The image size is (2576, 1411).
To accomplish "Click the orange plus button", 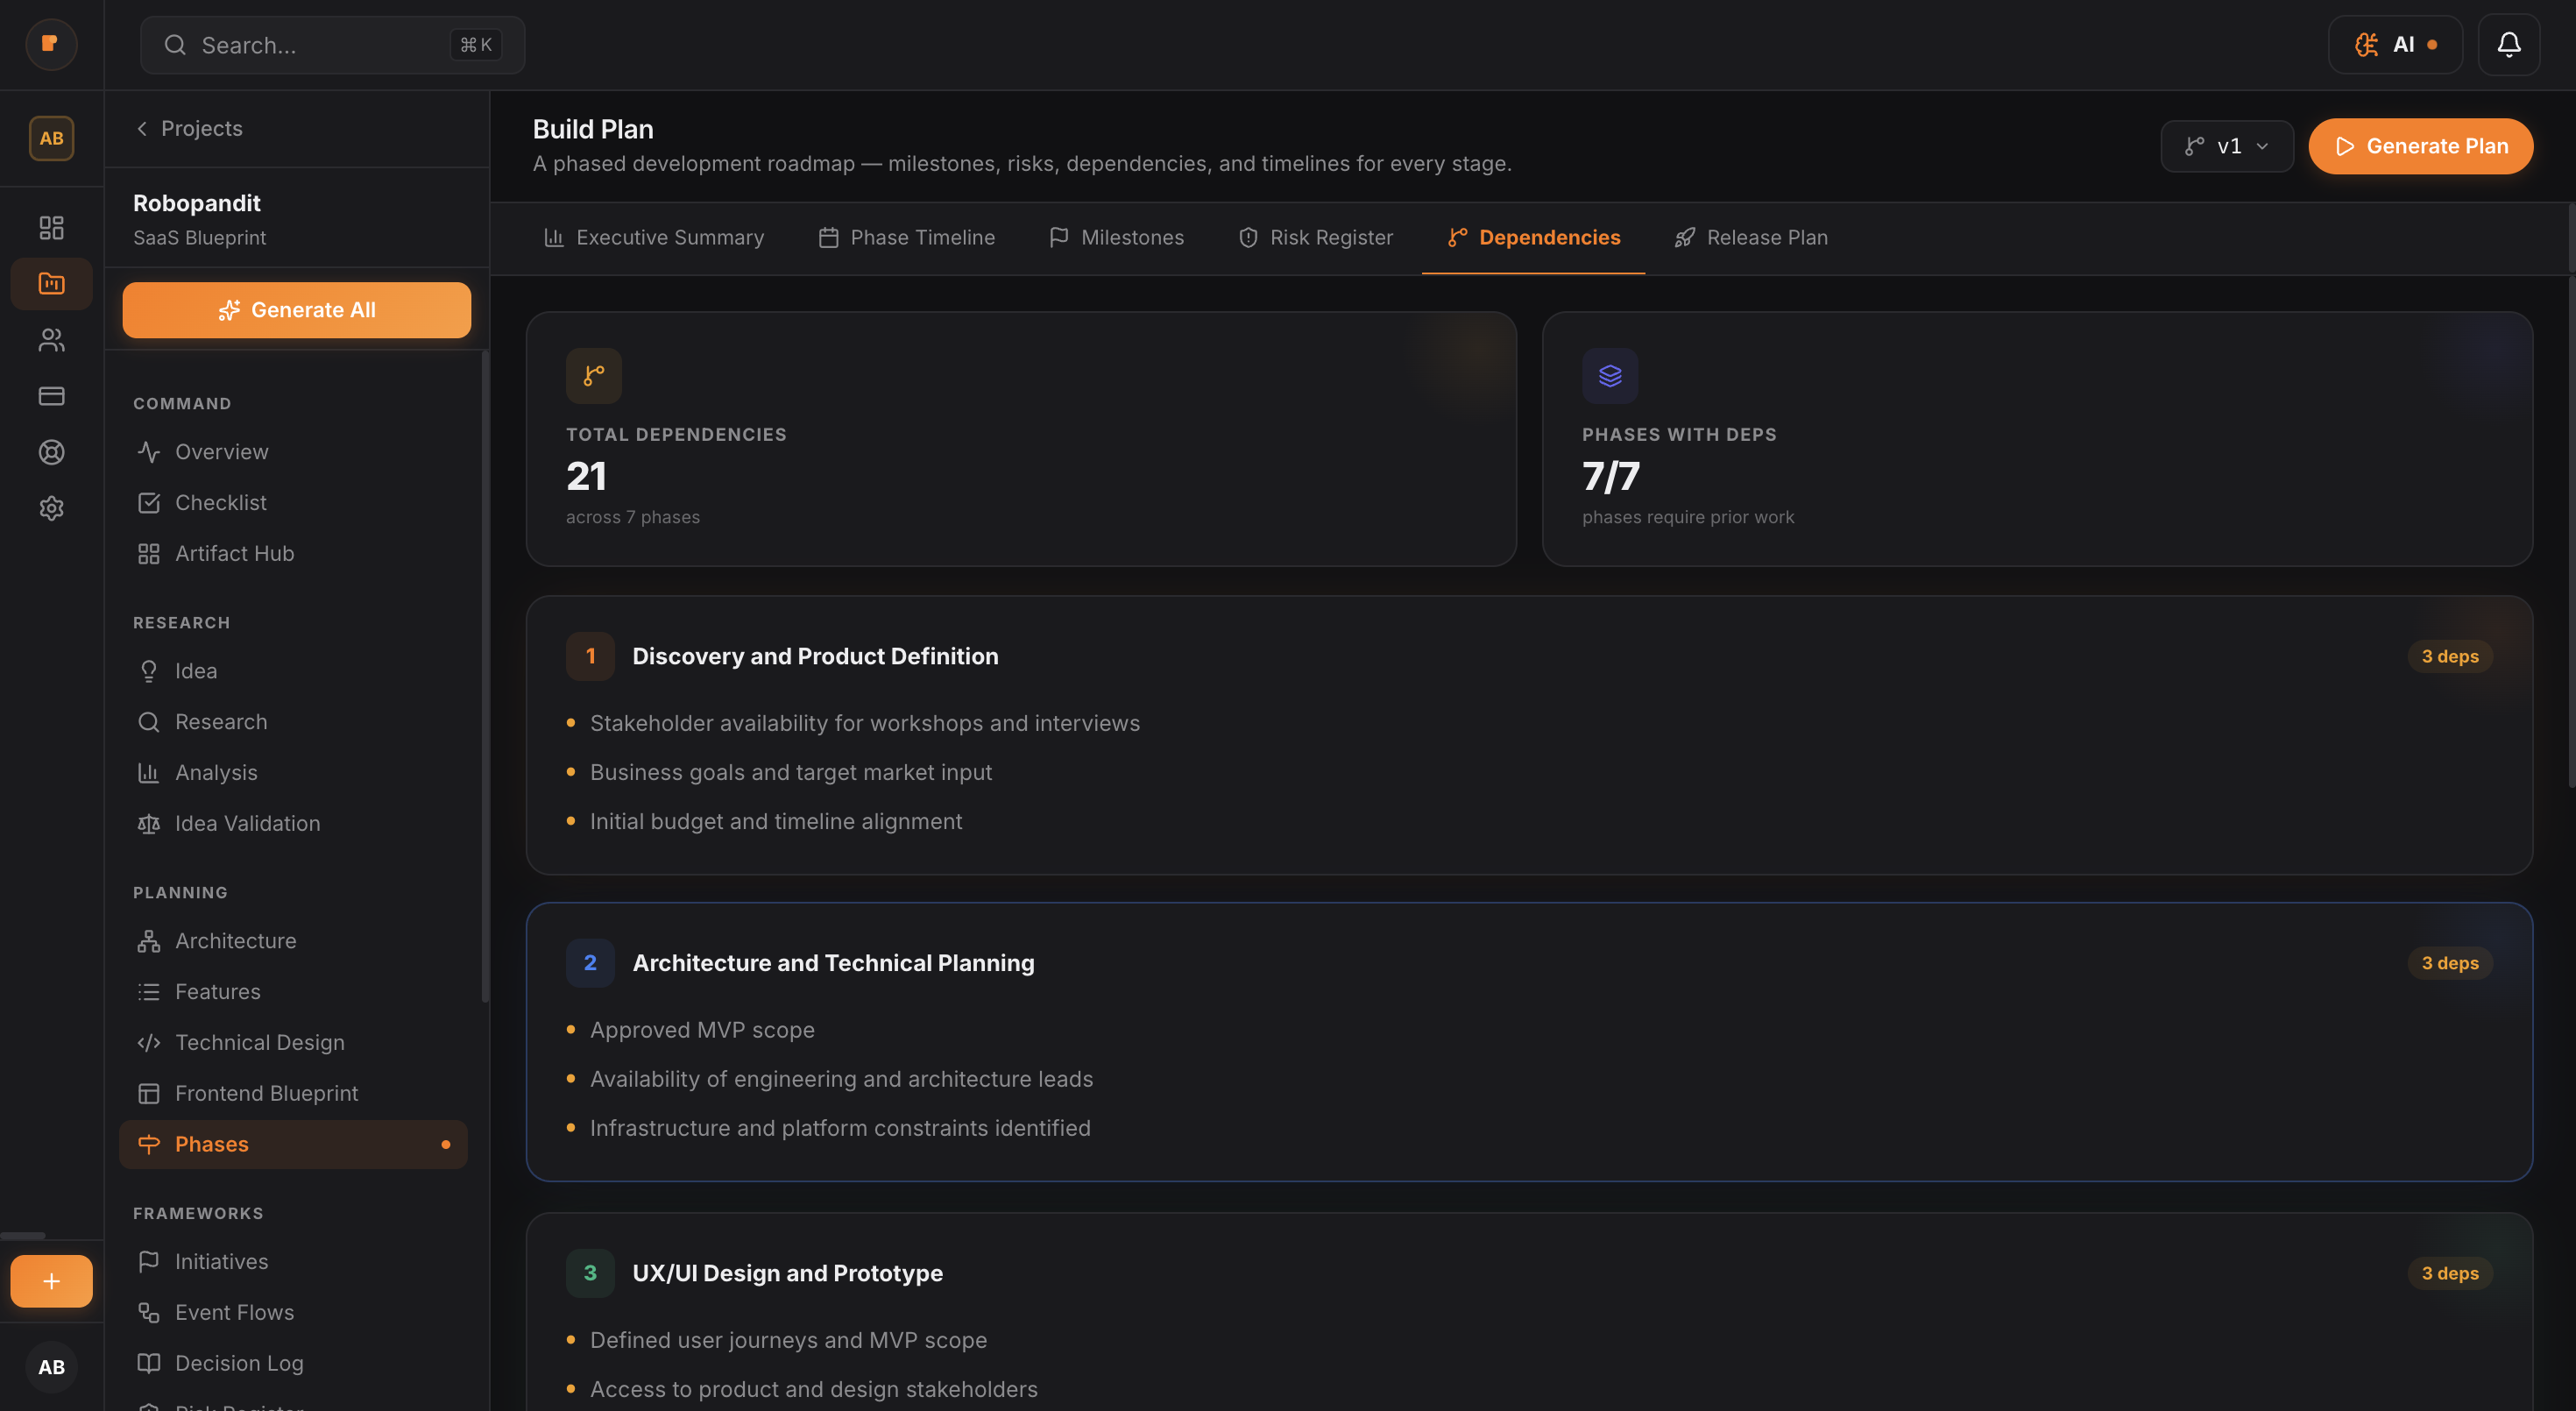I will click(x=51, y=1281).
